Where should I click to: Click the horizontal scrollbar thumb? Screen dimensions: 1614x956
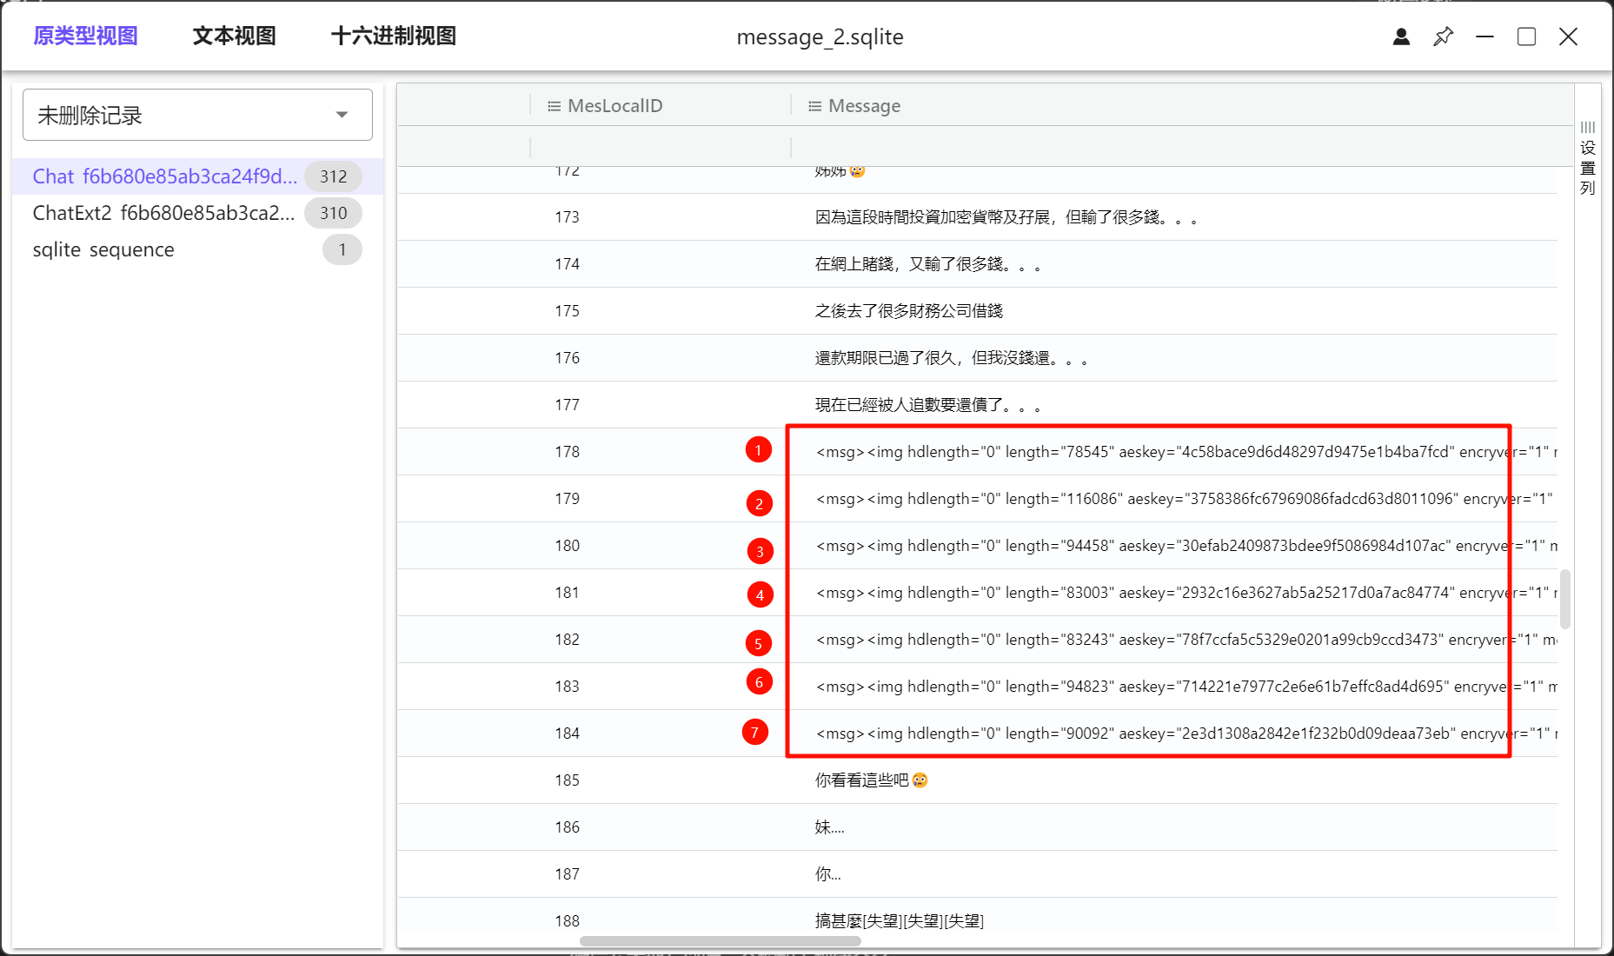pyautogui.click(x=720, y=941)
